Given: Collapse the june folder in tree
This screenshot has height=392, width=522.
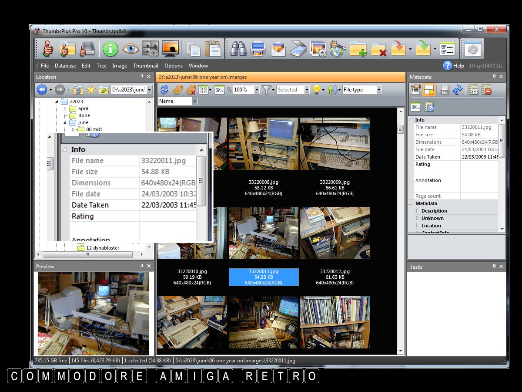Looking at the screenshot, I should pyautogui.click(x=65, y=122).
